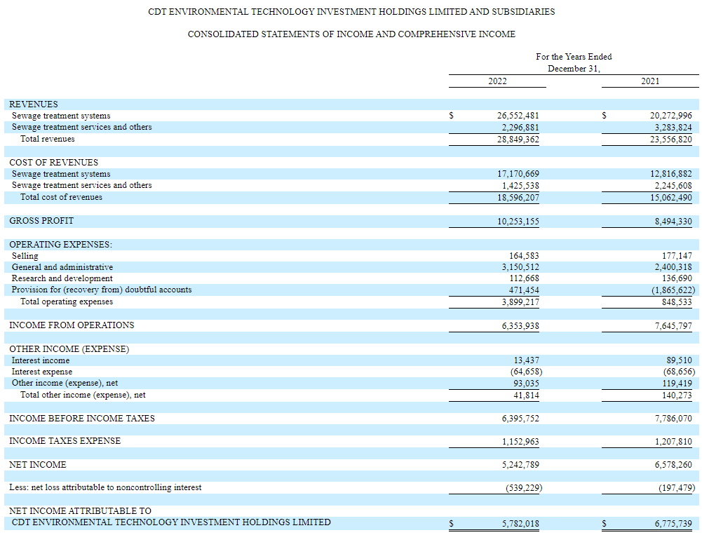The height and width of the screenshot is (535, 702).
Task: Click the Interest expense row label
Action: point(41,372)
